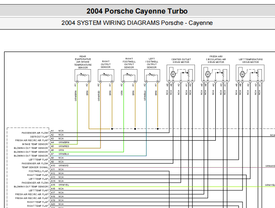This screenshot has height=208, width=275.
Task: Click the motor symbol in Center Outlet Drive Motor
Action: (173, 74)
